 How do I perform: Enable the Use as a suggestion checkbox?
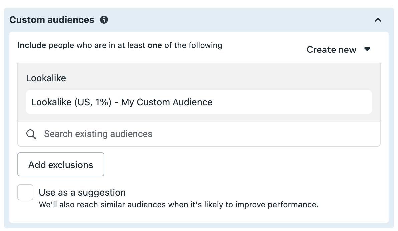coord(25,192)
